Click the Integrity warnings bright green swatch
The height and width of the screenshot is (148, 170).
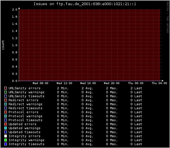pos(5,140)
